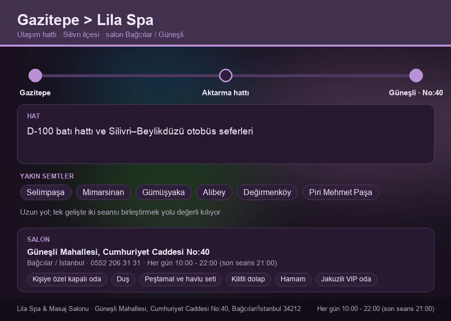Image resolution: width=451 pixels, height=321 pixels.
Task: Click the Kilitli dolap amenity tag
Action: click(248, 279)
